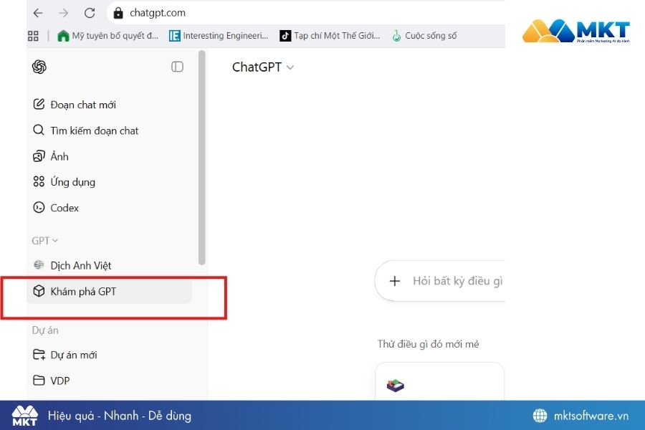Screen dimensions: 645x430
Task: Focus the chatgpt.com address bar
Action: 305,13
